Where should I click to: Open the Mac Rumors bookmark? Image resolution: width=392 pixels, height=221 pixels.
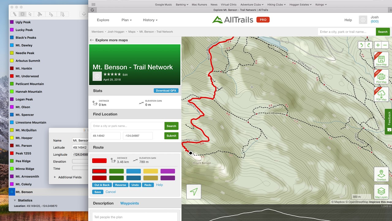coord(199,5)
